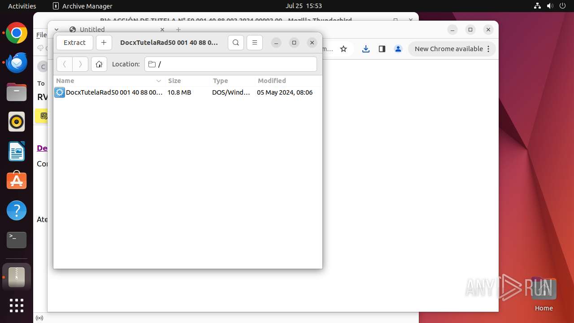This screenshot has width=574, height=323.
Task: Open the clock calendar Jul 25 15:53
Action: (304, 6)
